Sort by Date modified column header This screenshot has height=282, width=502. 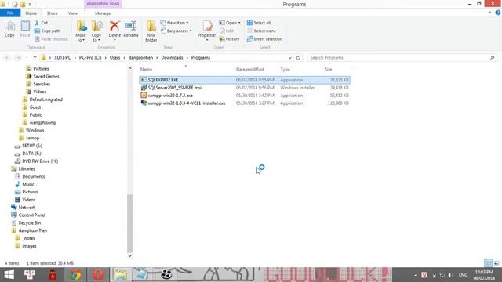click(x=249, y=69)
